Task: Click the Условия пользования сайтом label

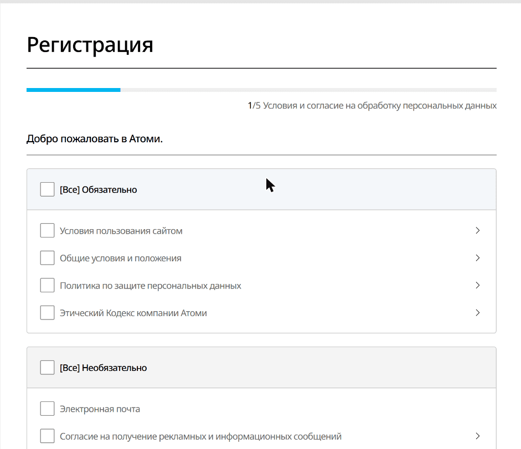Action: 121,231
